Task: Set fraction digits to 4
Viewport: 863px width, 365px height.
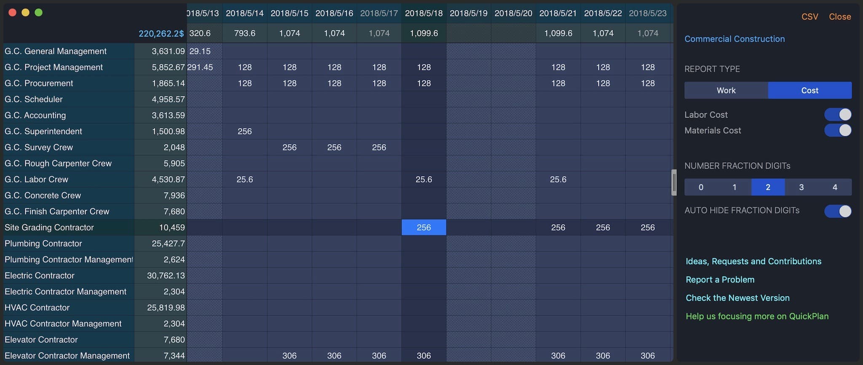Action: [x=834, y=187]
